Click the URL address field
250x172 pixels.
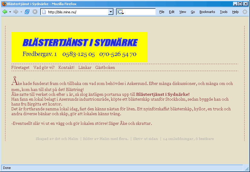[x=77, y=12]
